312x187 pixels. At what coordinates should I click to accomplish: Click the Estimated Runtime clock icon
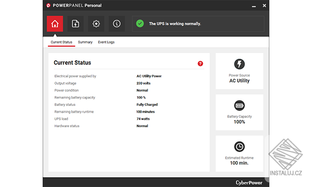coord(239,146)
